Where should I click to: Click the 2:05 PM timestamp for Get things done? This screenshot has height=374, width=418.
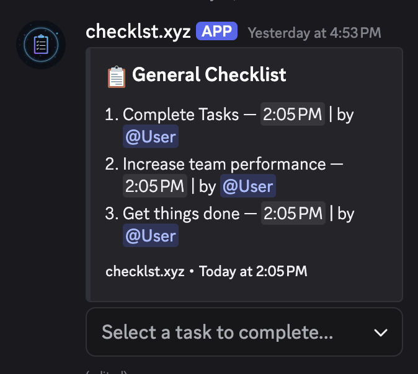tap(293, 214)
